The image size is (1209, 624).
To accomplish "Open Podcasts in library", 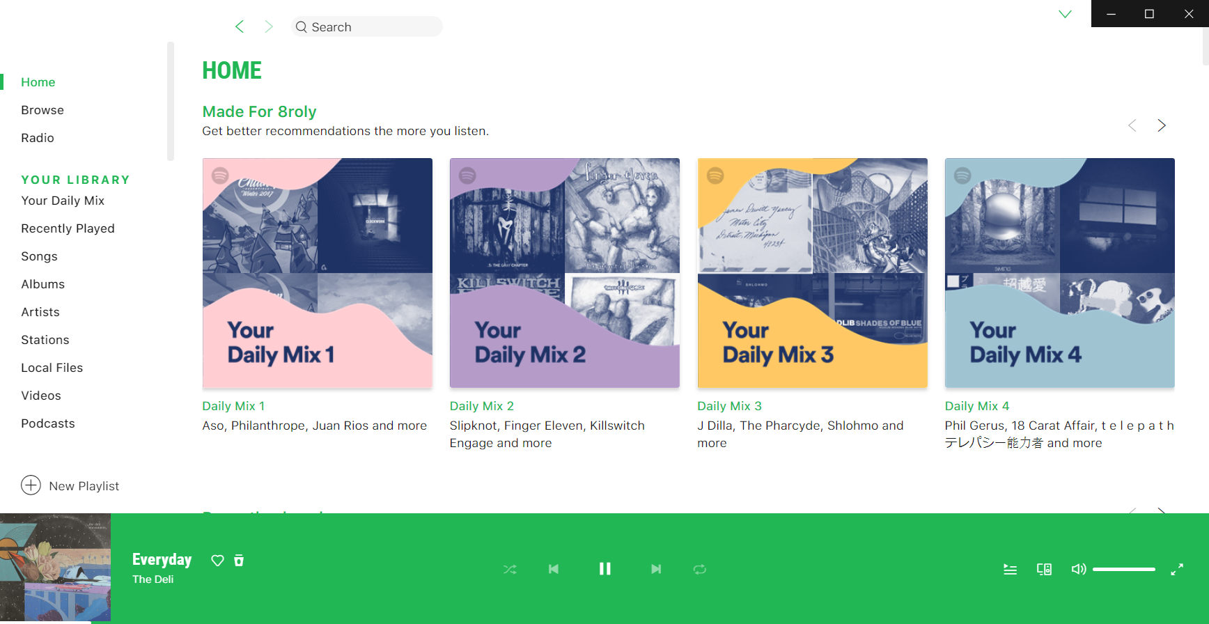I will click(48, 423).
